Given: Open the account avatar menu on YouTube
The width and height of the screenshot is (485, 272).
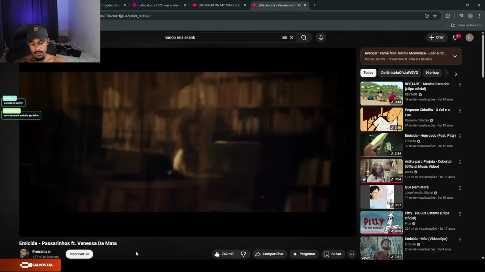Looking at the screenshot, I should coord(469,37).
